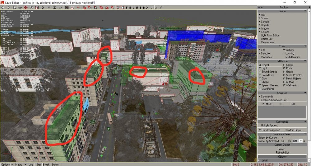
Task: Switch to Front view with F
Action: [x=127, y=7]
